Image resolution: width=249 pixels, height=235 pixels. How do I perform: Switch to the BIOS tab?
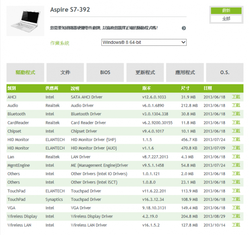click(105, 73)
